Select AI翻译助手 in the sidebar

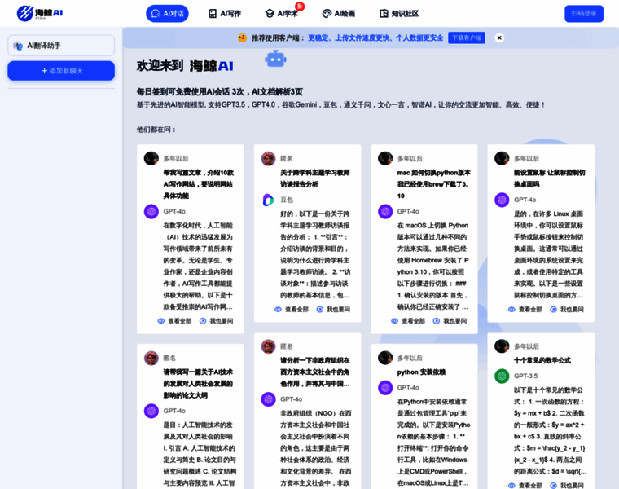click(x=61, y=46)
